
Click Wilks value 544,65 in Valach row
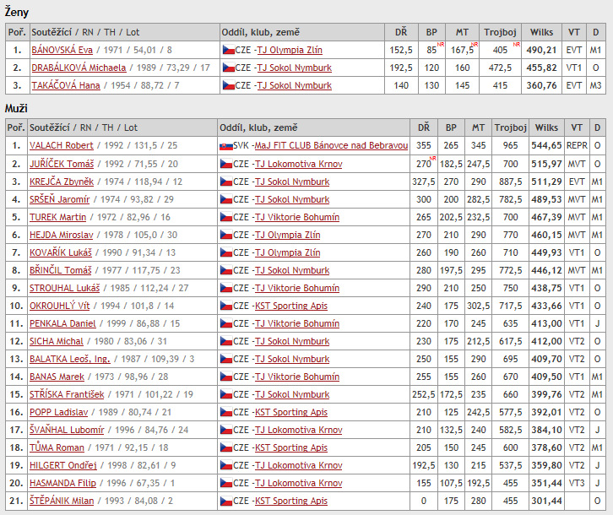tap(546, 145)
